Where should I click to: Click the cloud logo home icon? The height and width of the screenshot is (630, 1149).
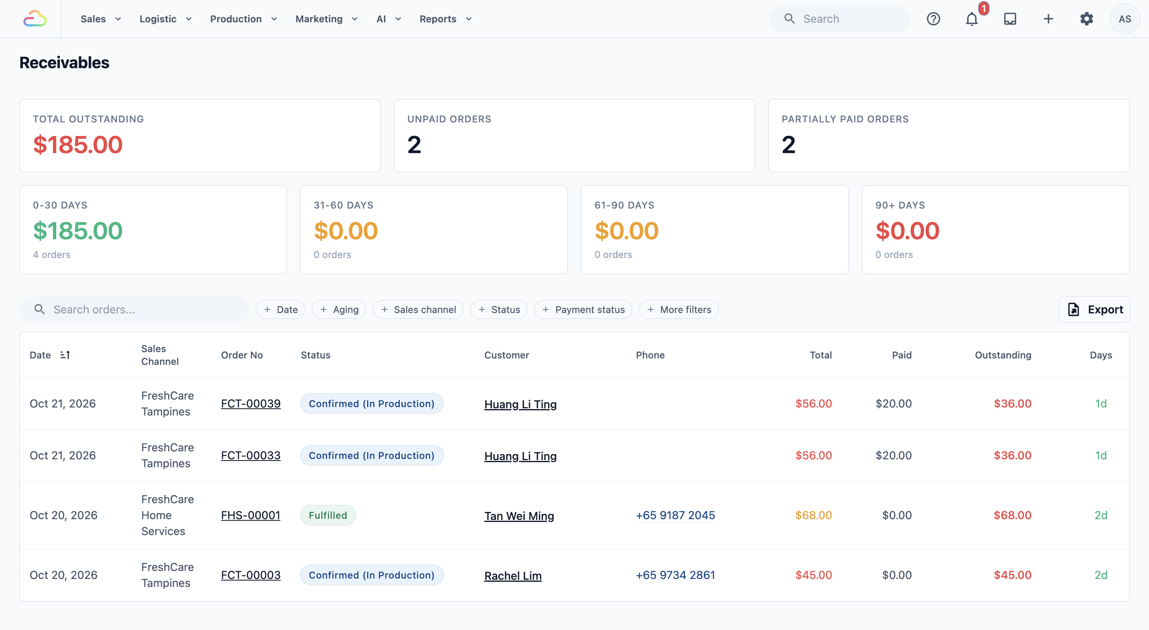pos(35,19)
